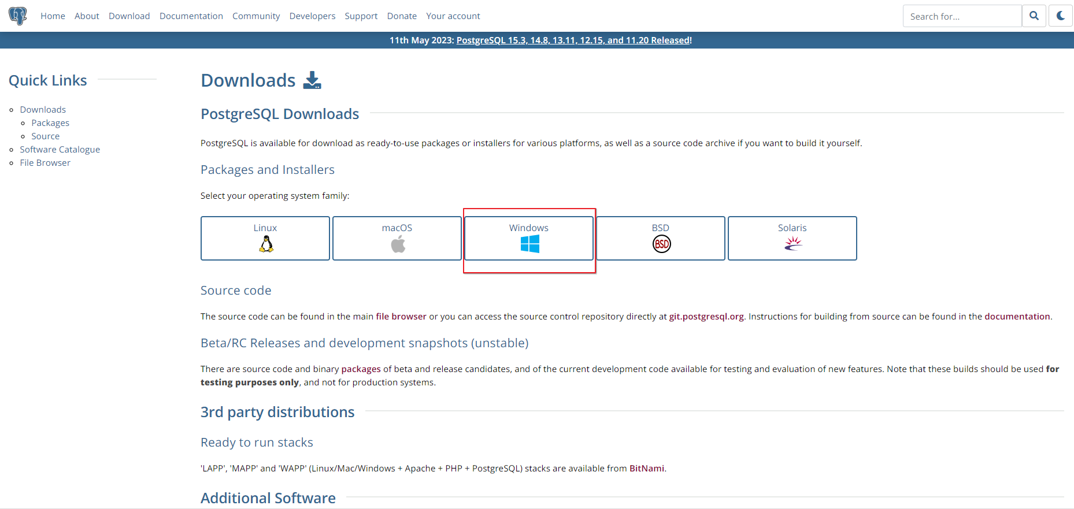The image size is (1074, 509).
Task: Click the macOS apple icon
Action: (x=398, y=244)
